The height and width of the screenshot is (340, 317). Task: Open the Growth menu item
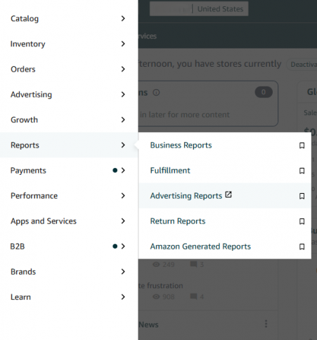(x=69, y=119)
